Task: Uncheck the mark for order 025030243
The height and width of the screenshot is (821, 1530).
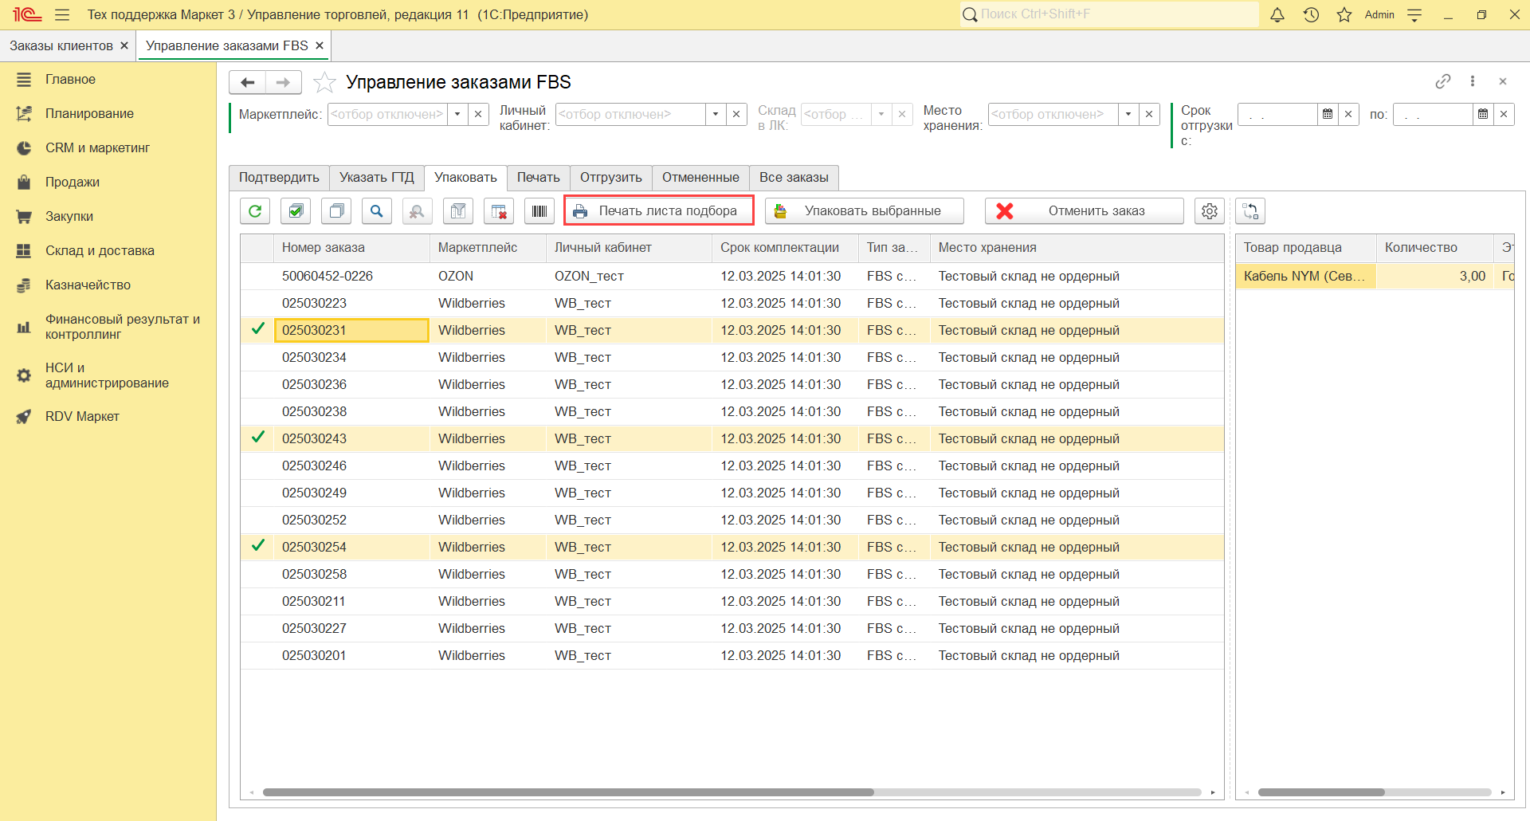Action: [x=257, y=438]
